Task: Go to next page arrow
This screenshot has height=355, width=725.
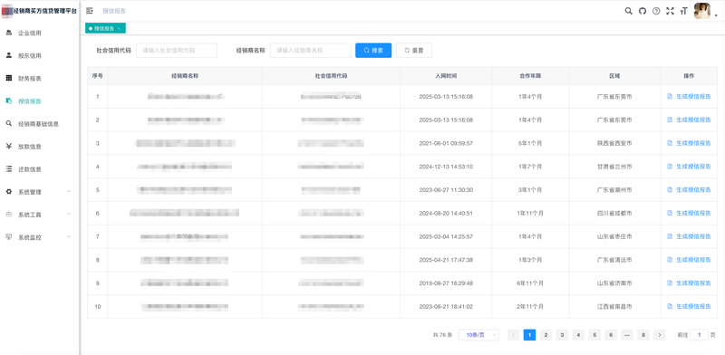Action: click(660, 335)
